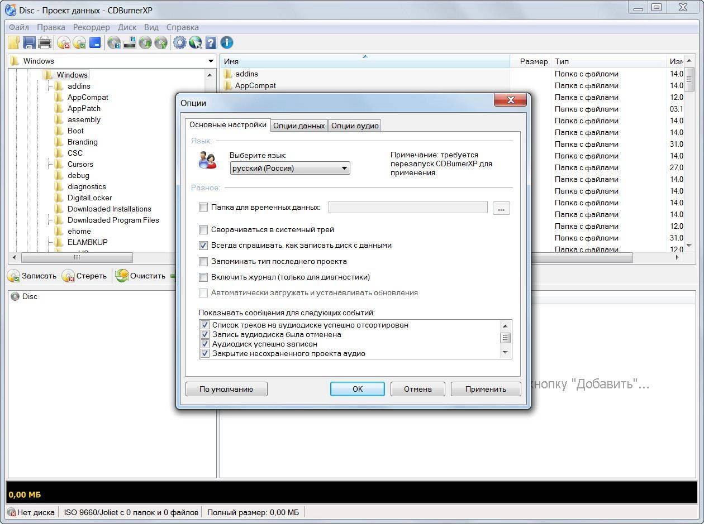This screenshot has height=524, width=704.
Task: Click the no-disc icon in status bar
Action: tap(12, 512)
